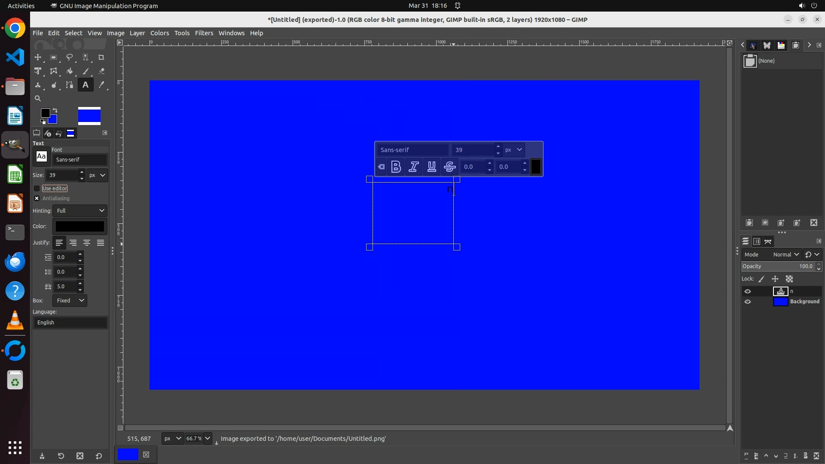Open the Box Fixed dropdown
Image resolution: width=825 pixels, height=464 pixels.
click(70, 300)
